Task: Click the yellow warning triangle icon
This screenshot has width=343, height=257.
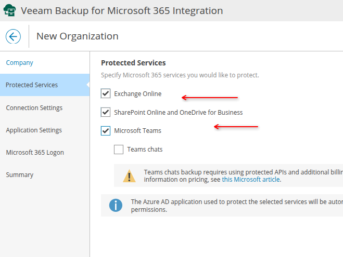Action: pyautogui.click(x=129, y=176)
